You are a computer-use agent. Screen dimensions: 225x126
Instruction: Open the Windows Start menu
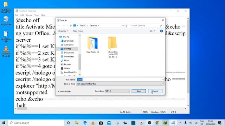[x=4, y=123]
